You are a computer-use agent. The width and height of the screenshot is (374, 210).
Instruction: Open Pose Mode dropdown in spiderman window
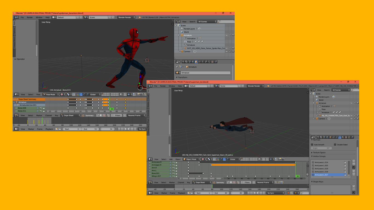click(51, 94)
